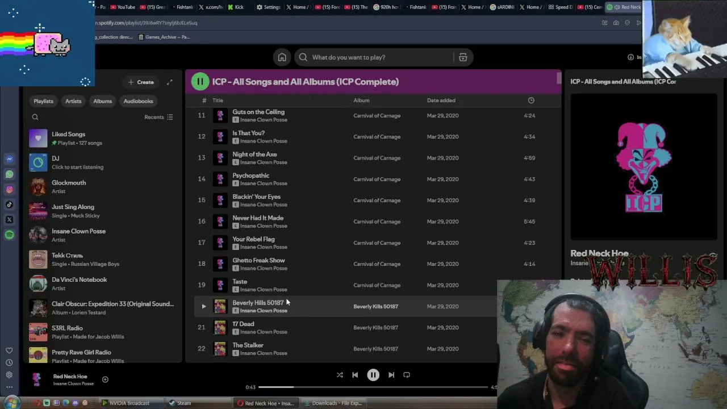Screen dimensions: 727x409
Task: Open the Glockmouth artist page
Action: pos(102,187)
